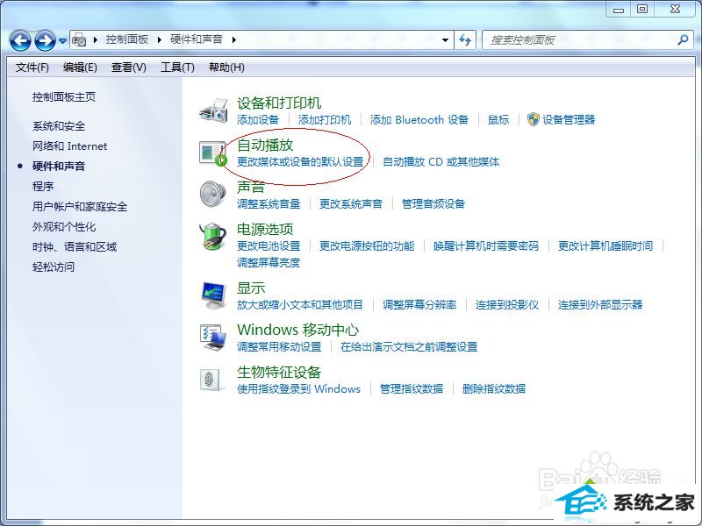Click the 硬件和声音 breadcrumb segment
Image resolution: width=702 pixels, height=526 pixels.
196,39
